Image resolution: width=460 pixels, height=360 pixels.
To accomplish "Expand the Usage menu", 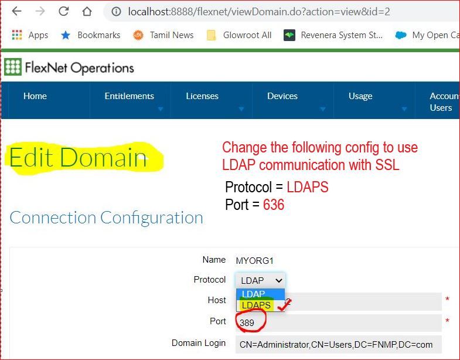I will [360, 97].
